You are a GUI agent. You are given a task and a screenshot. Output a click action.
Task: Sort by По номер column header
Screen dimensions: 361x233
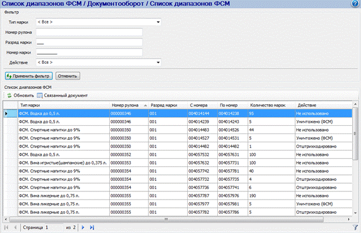coord(232,105)
